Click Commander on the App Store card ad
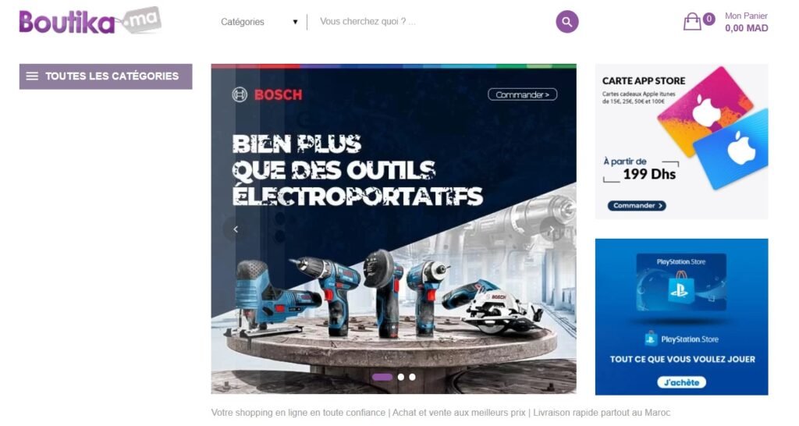This screenshot has width=799, height=426. (x=637, y=205)
